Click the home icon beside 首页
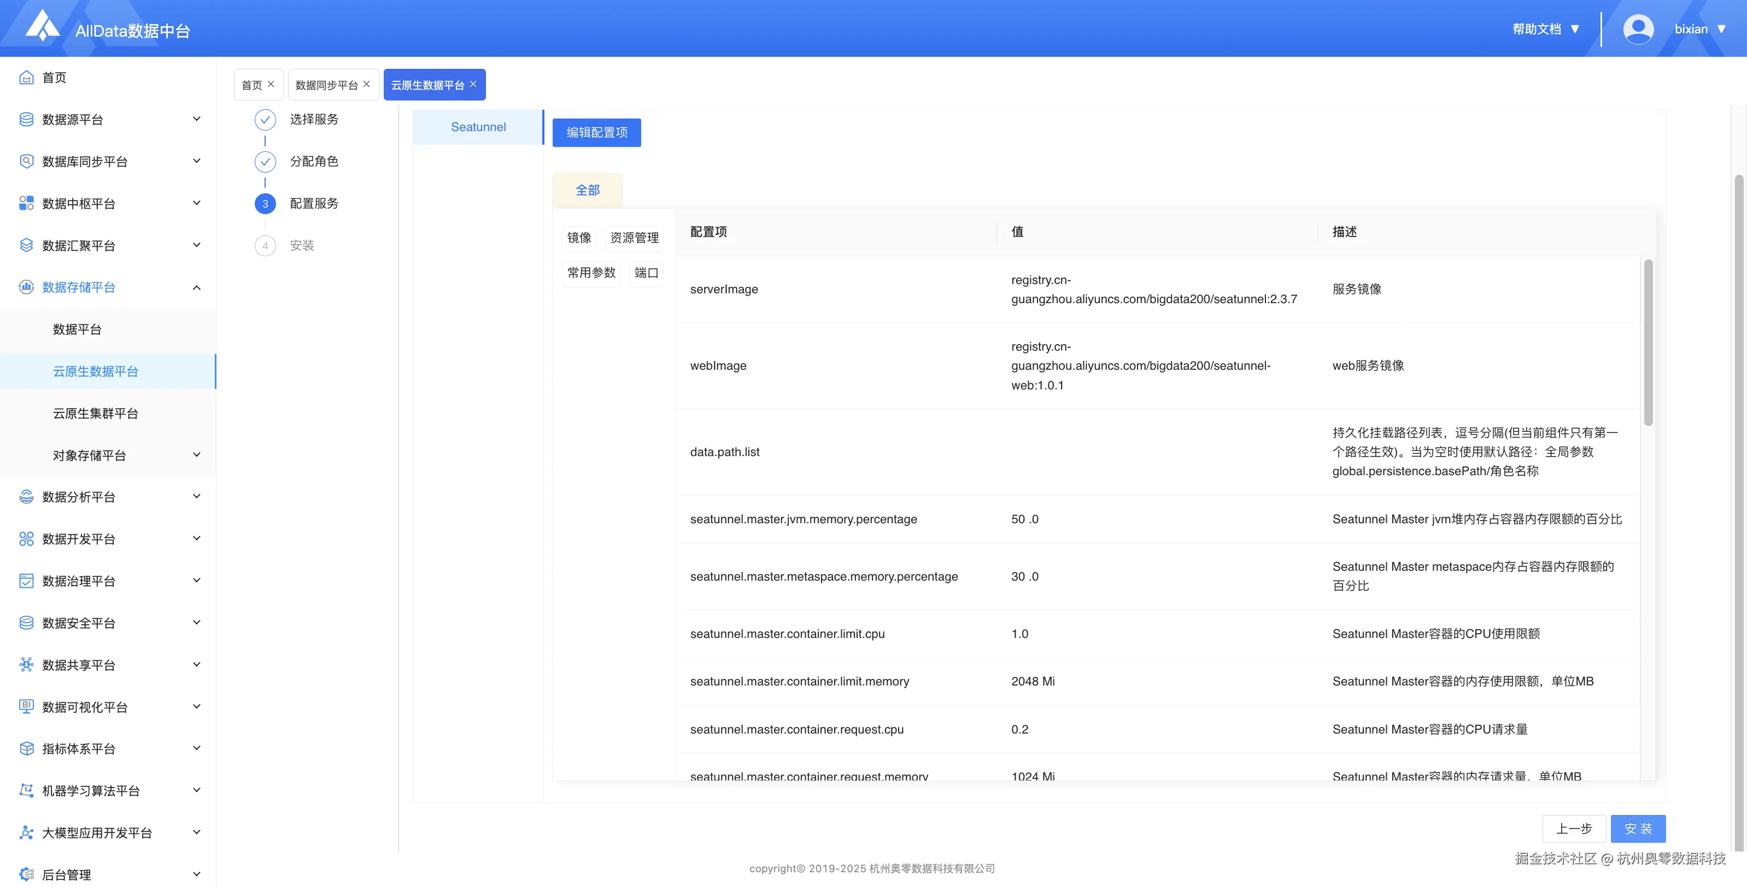The width and height of the screenshot is (1747, 887). [x=26, y=77]
